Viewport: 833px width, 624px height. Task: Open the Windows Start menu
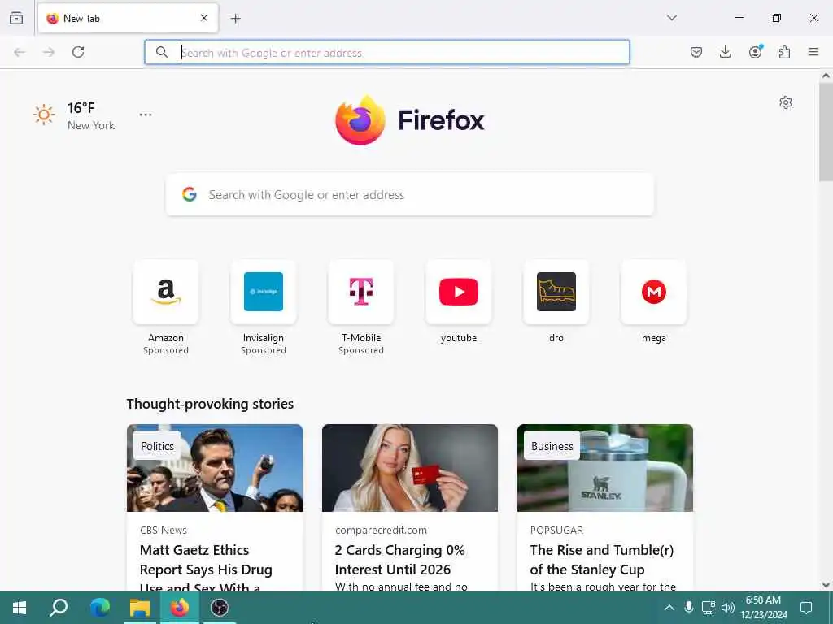pos(20,608)
